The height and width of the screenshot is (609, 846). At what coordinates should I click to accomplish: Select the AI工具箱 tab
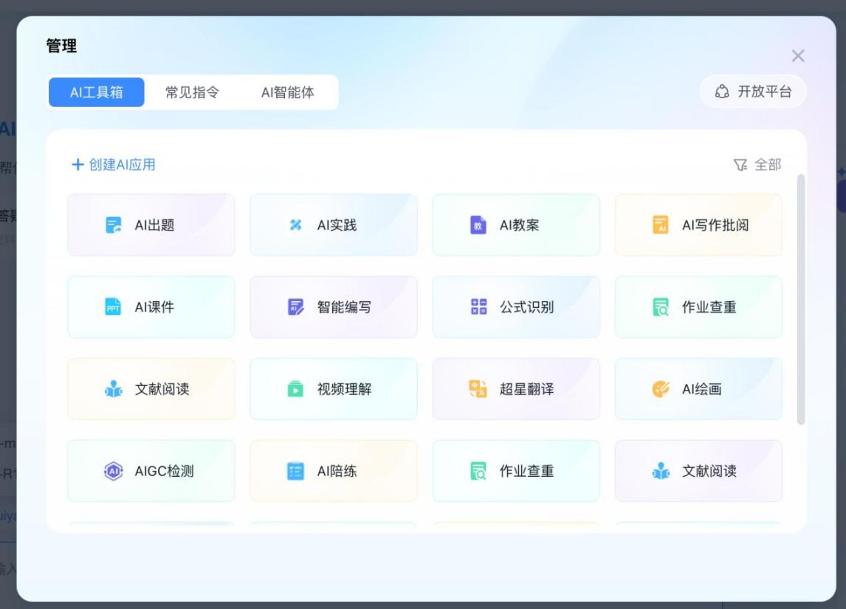tap(96, 92)
